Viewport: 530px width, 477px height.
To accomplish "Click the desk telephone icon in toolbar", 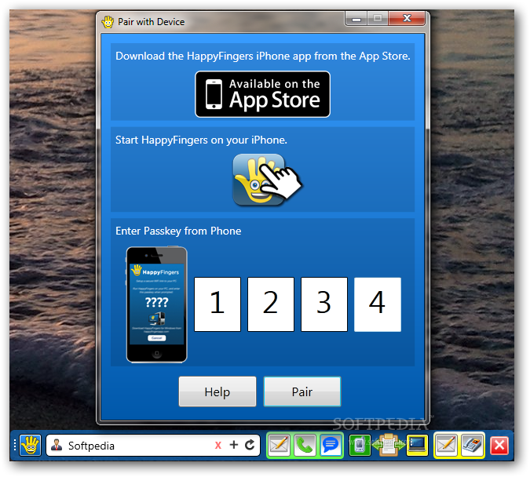I will point(472,445).
